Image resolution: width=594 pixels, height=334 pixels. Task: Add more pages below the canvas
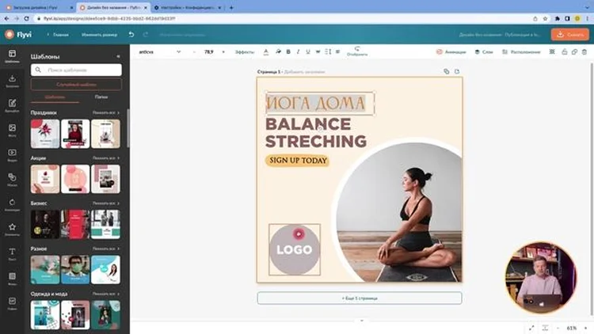tap(360, 298)
